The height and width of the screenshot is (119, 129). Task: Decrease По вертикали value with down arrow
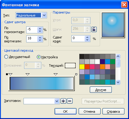(40, 40)
